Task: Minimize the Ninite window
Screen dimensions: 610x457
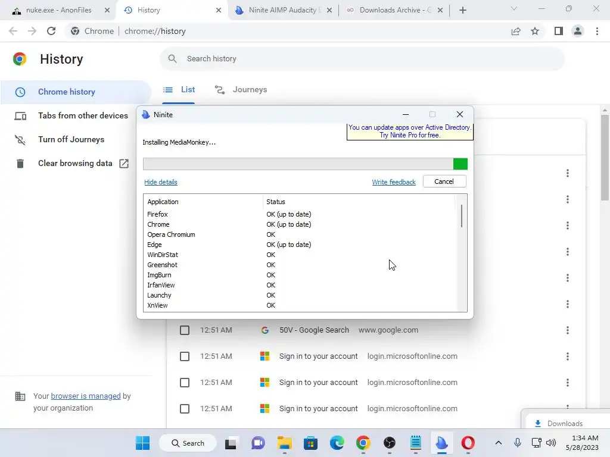Action: [x=405, y=115]
